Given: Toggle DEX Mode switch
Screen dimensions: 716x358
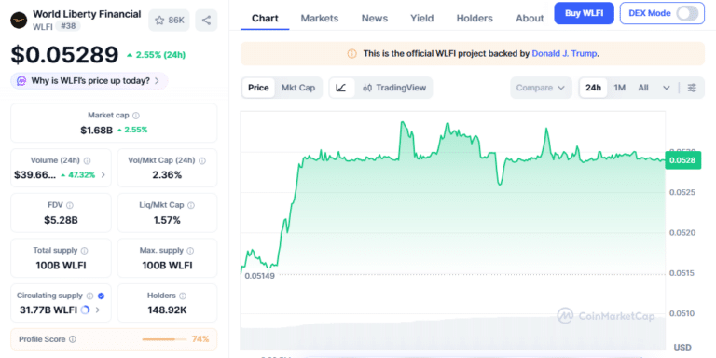Looking at the screenshot, I should pos(687,13).
